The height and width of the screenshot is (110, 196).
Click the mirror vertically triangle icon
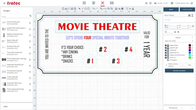pyautogui.click(x=178, y=32)
